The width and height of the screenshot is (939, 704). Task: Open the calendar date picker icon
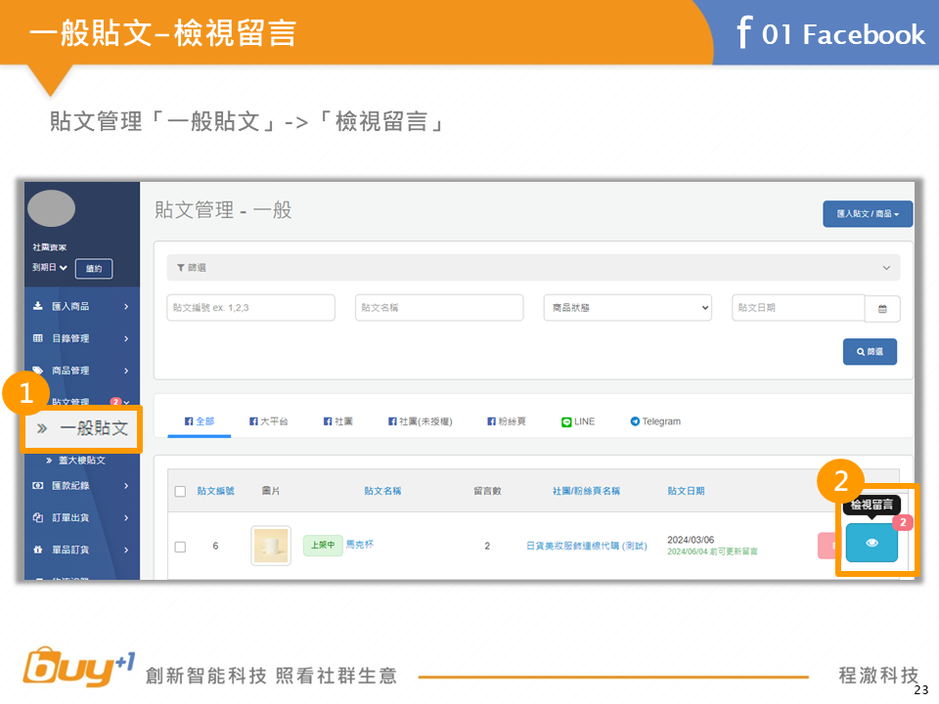click(882, 308)
